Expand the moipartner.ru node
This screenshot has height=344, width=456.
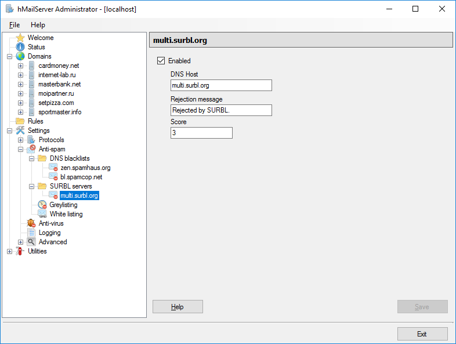(x=20, y=93)
